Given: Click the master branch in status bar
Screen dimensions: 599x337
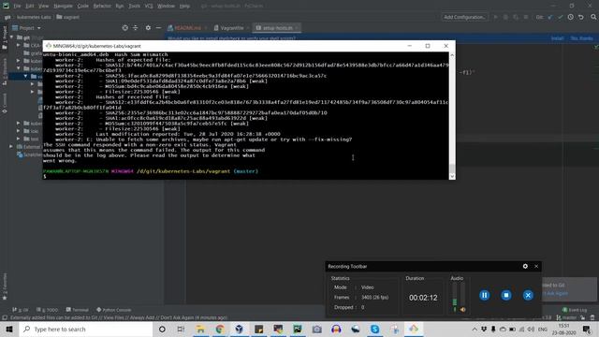Looking at the screenshot, I should coord(567,317).
